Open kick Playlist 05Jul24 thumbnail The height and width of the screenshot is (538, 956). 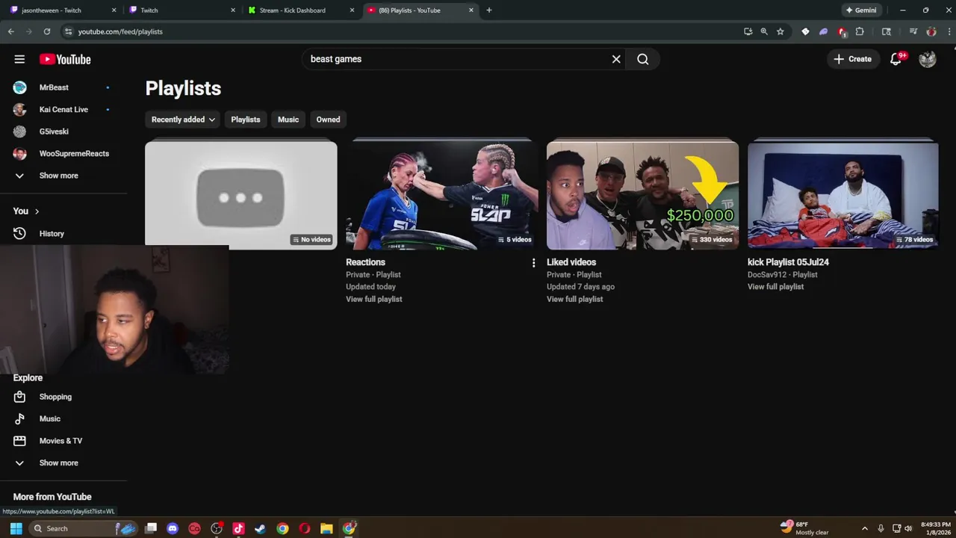(x=843, y=195)
